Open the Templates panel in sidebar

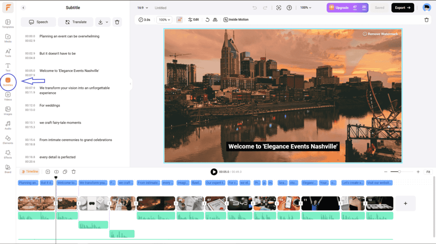[x=8, y=24]
